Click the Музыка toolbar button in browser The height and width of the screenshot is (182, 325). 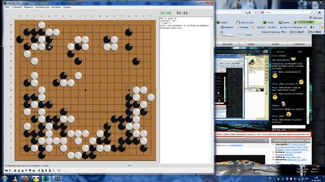243,27
